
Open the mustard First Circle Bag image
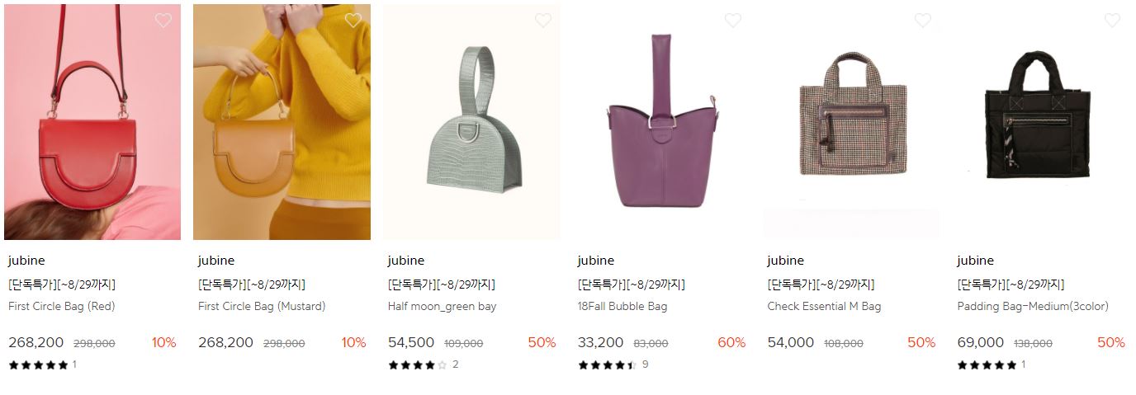[x=282, y=122]
